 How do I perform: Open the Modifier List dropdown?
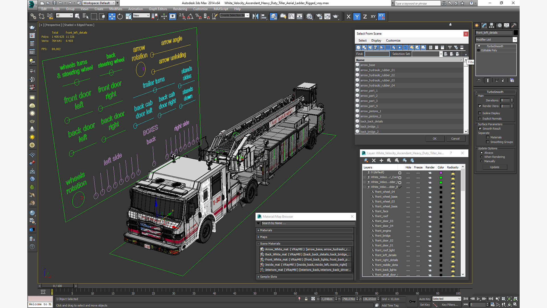(515, 40)
